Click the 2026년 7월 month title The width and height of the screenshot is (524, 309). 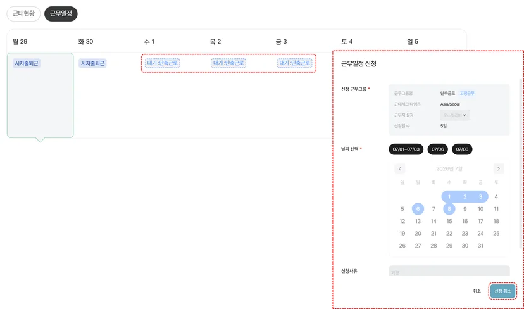[449, 168]
